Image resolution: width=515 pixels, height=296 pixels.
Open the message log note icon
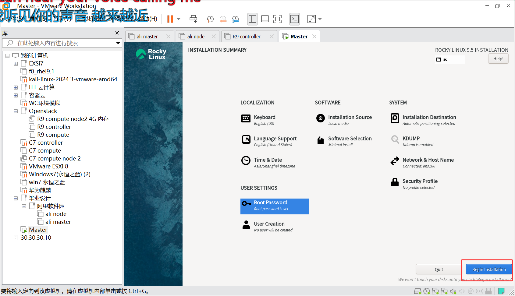pos(501,291)
